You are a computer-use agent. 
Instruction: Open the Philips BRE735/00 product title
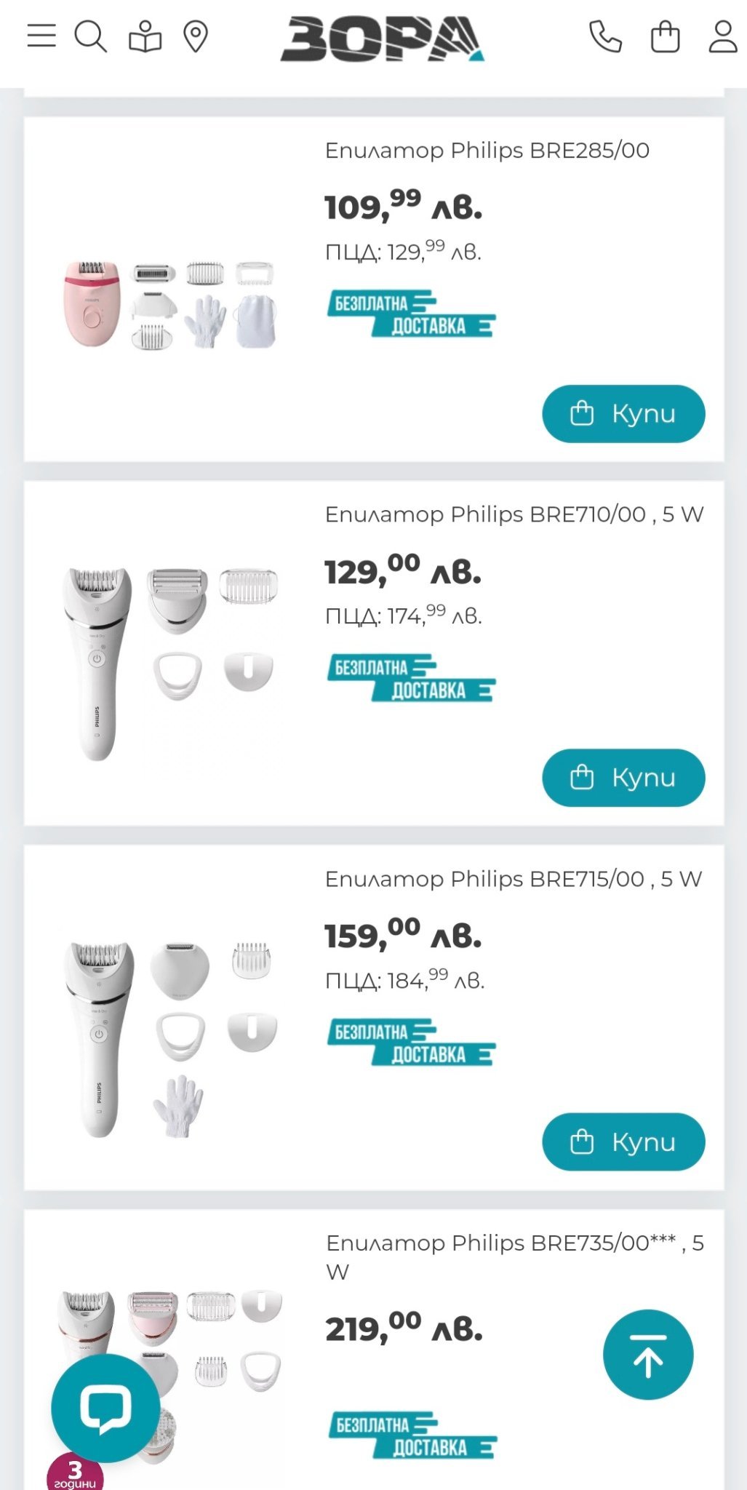(502, 1243)
